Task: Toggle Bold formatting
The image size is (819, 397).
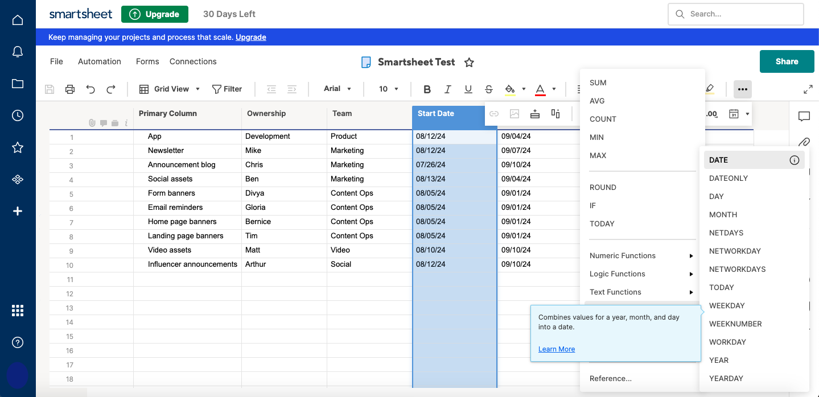Action: pyautogui.click(x=427, y=89)
